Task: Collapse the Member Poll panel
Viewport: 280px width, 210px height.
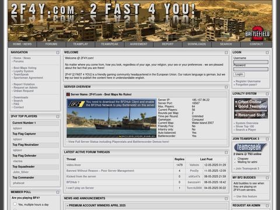Action: pos(58,192)
